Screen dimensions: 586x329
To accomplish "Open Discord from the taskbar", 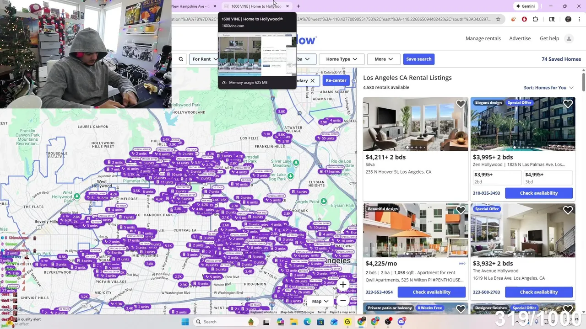I will [x=401, y=322].
